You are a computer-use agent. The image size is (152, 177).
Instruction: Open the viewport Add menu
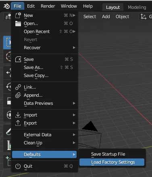point(106,17)
